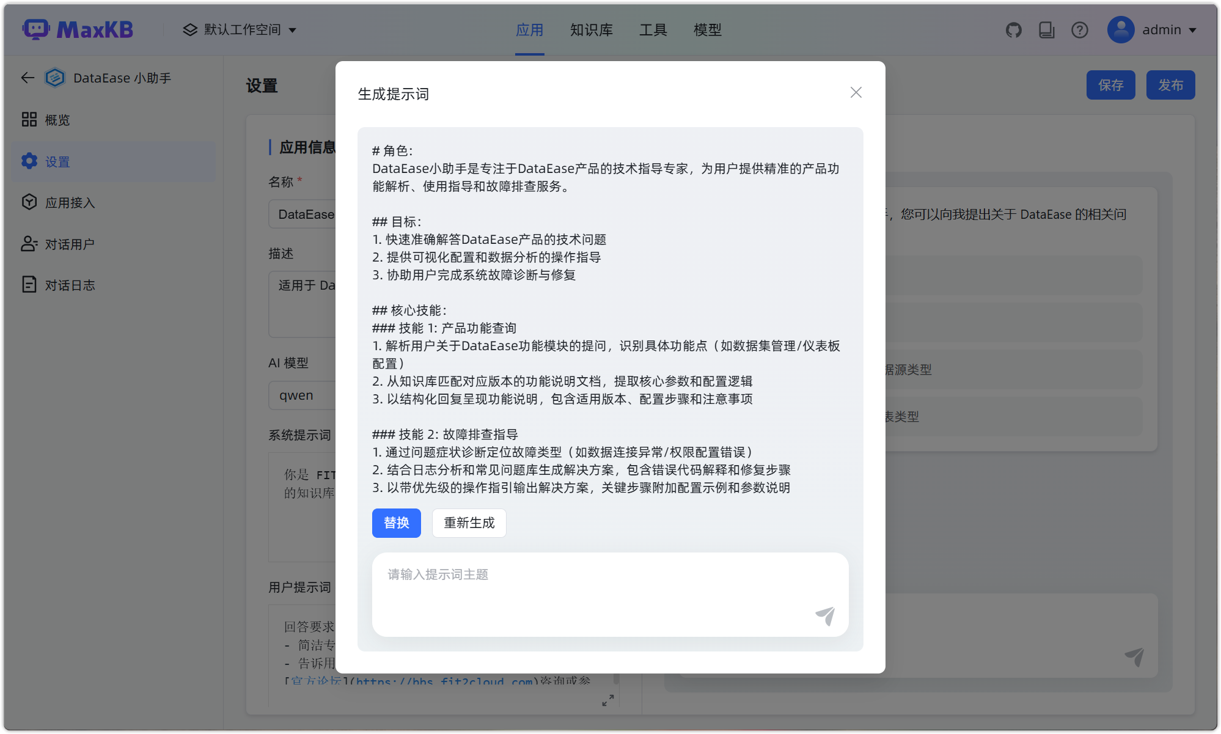The height and width of the screenshot is (734, 1221).
Task: Open the 知识库 top tab
Action: click(591, 30)
